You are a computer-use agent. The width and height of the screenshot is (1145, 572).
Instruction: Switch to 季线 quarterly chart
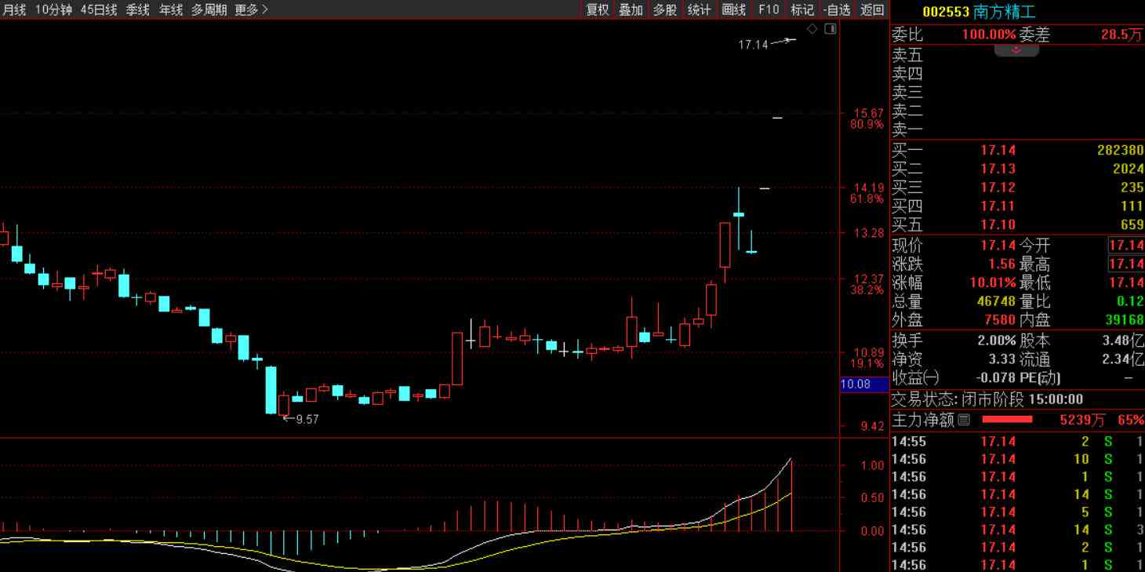tap(138, 9)
